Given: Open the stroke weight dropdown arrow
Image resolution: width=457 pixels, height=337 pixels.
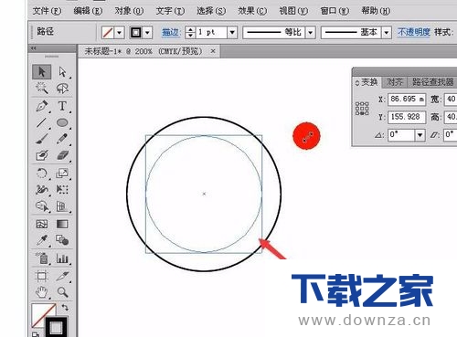Looking at the screenshot, I should pyautogui.click(x=232, y=32).
